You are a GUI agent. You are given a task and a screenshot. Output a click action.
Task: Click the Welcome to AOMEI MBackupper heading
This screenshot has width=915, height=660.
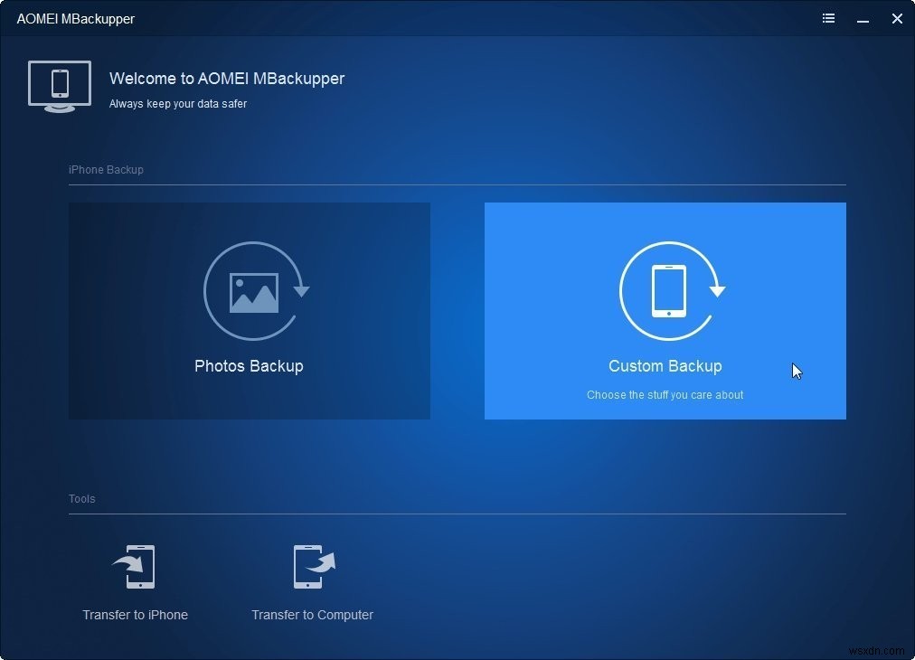point(227,79)
